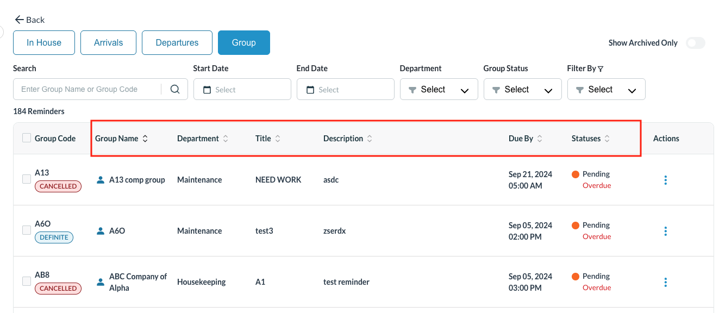Sort table by Due By column
The width and height of the screenshot is (719, 313).
(x=540, y=139)
